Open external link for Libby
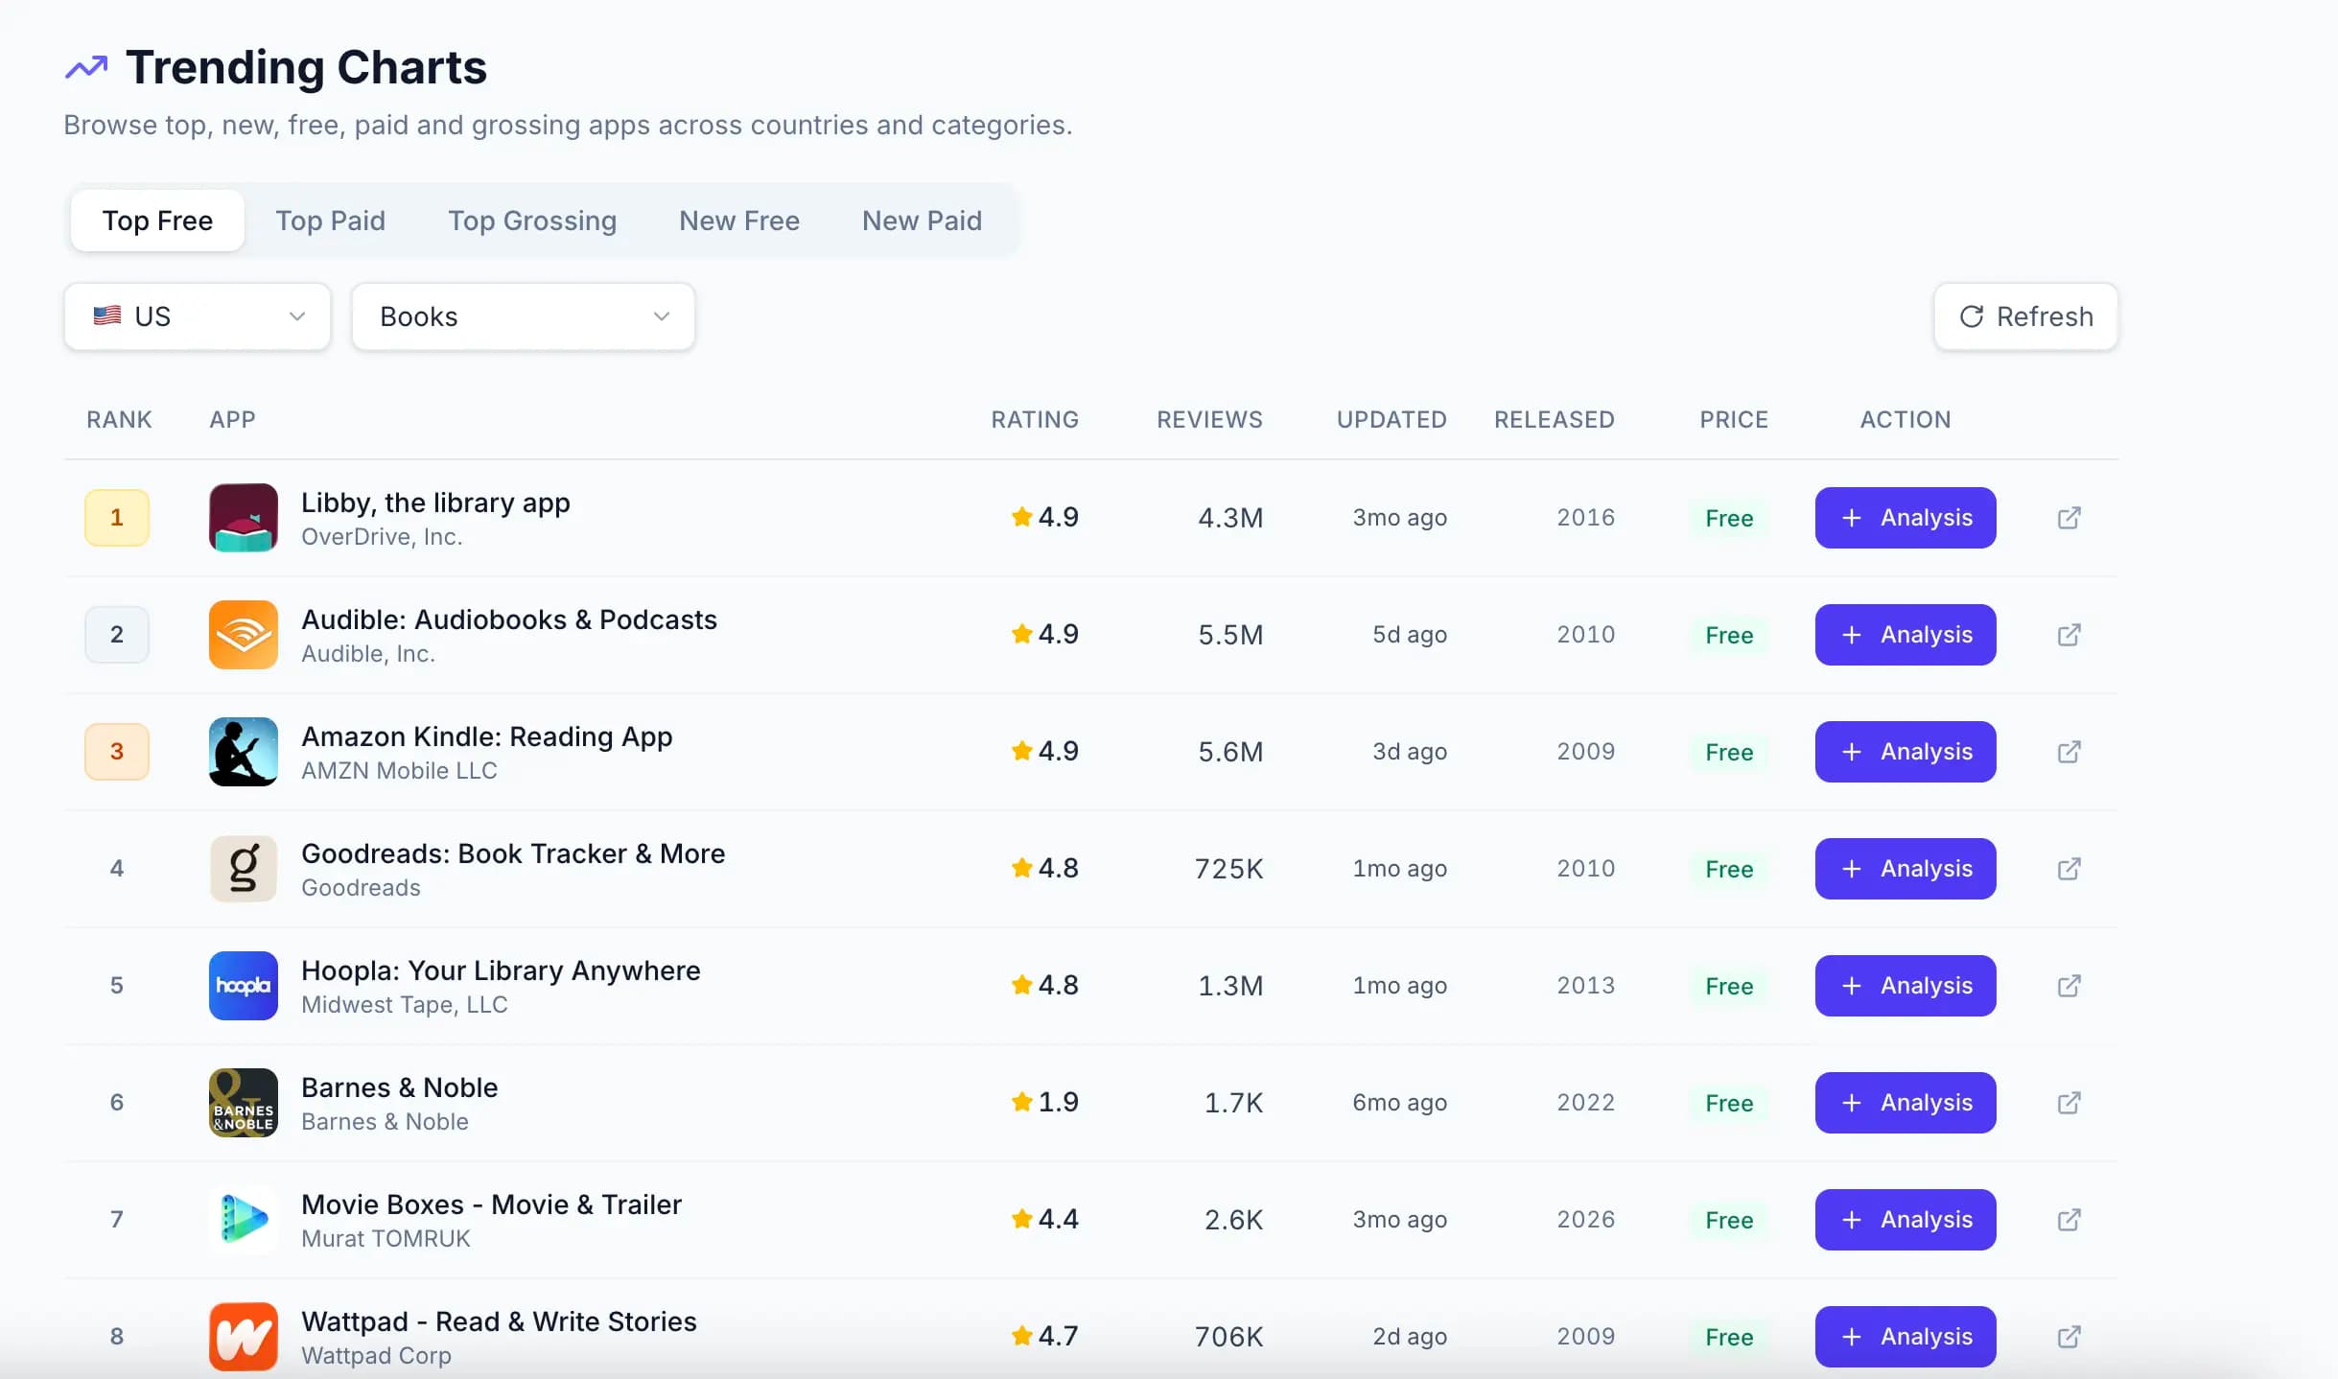The image size is (2338, 1379). click(2069, 518)
